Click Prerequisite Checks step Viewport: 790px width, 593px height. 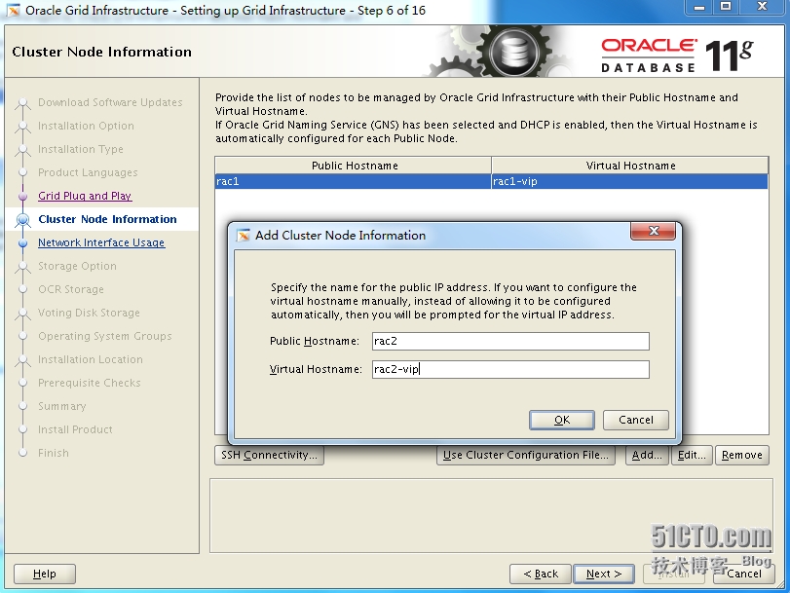[90, 383]
